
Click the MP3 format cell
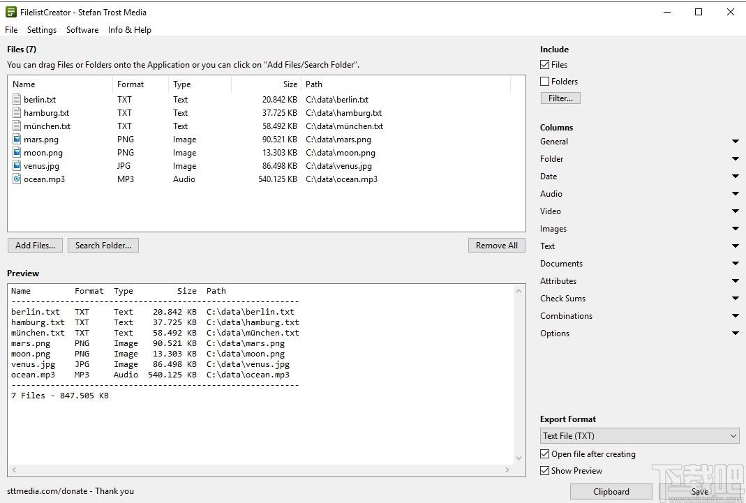point(126,179)
